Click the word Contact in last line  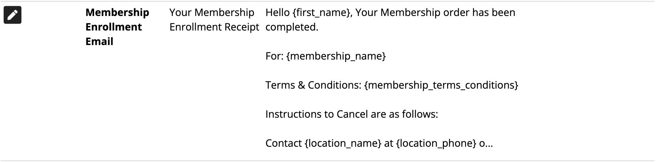(284, 143)
